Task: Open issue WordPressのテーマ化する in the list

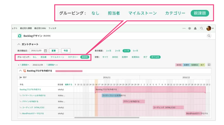Action: [x=33, y=113]
